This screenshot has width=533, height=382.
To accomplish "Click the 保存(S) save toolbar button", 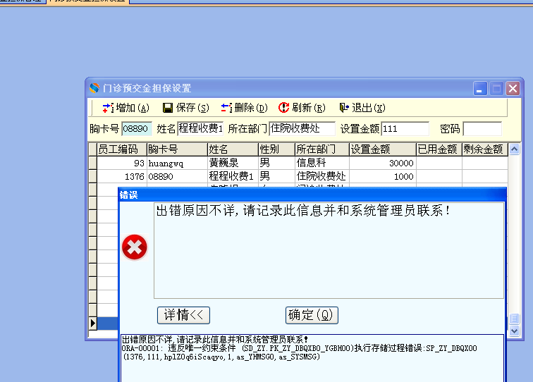I will pyautogui.click(x=185, y=108).
